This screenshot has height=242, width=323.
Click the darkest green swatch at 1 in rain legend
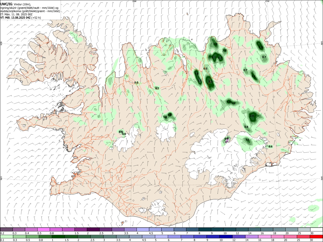tap(58, 236)
